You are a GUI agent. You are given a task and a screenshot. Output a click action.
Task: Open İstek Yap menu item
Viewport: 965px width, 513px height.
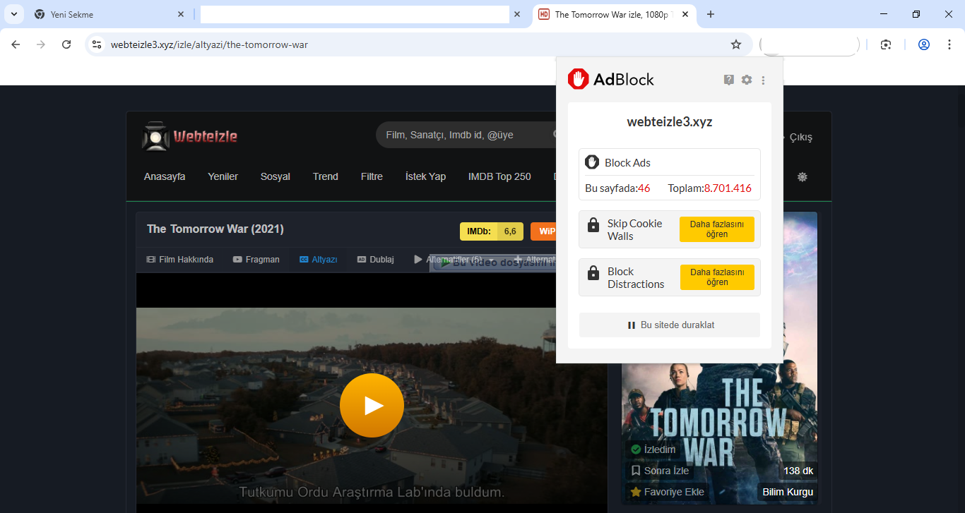pos(426,176)
